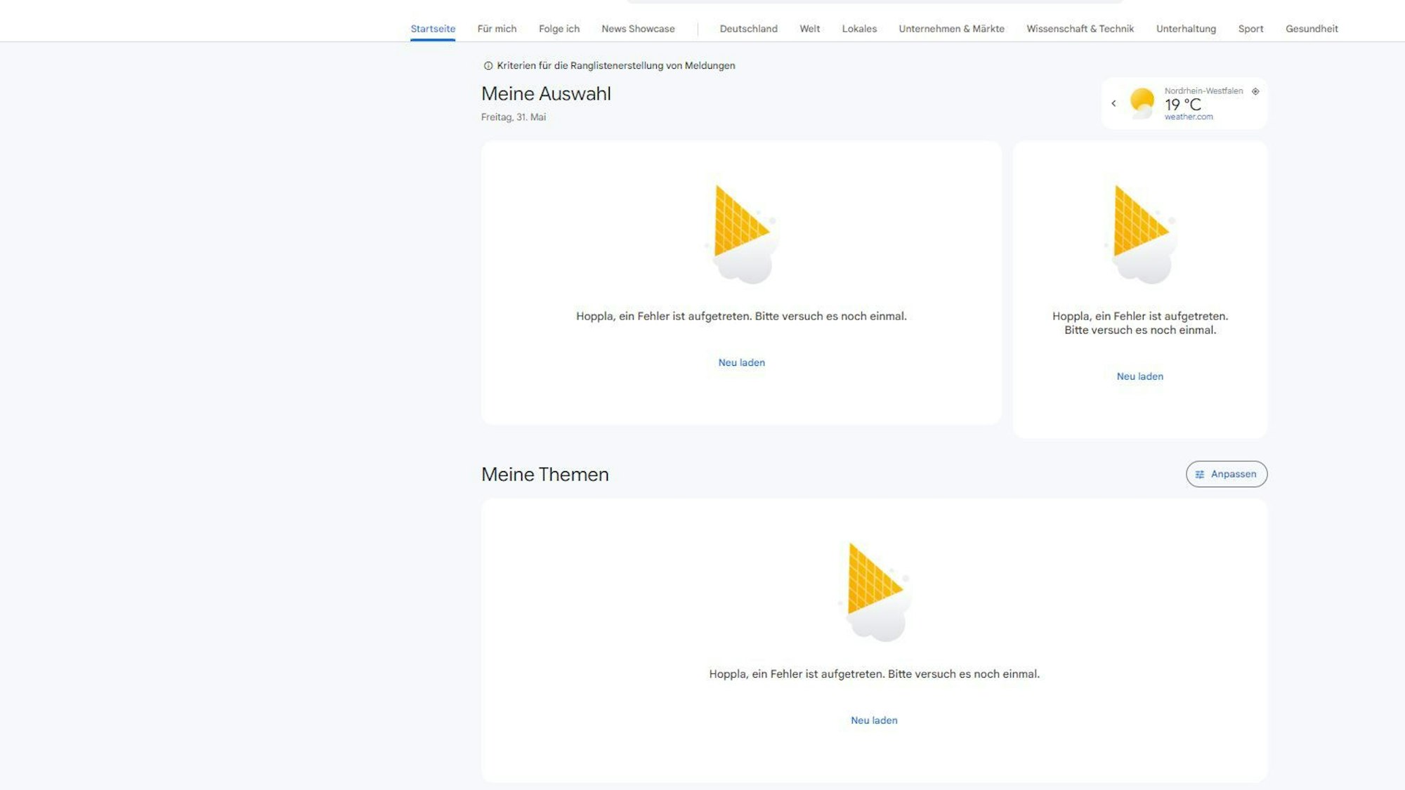The height and width of the screenshot is (790, 1405).
Task: Open the News Showcase tab
Action: [638, 29]
